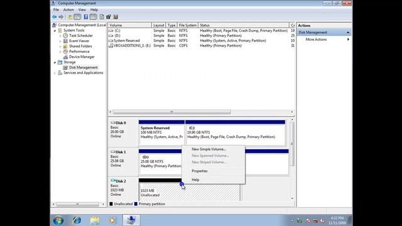Click the Windows Start orb
This screenshot has width=402, height=226.
(58, 220)
